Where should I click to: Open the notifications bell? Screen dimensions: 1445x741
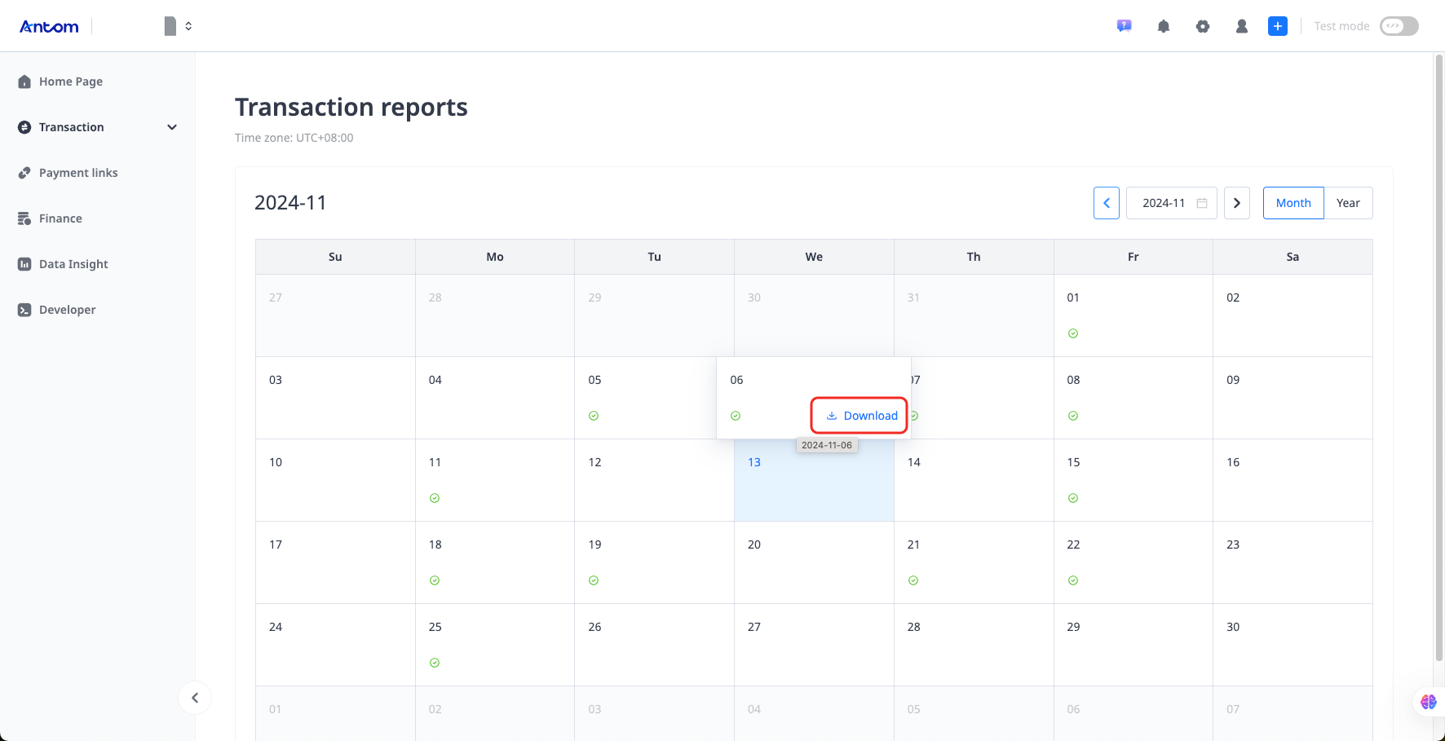tap(1164, 26)
